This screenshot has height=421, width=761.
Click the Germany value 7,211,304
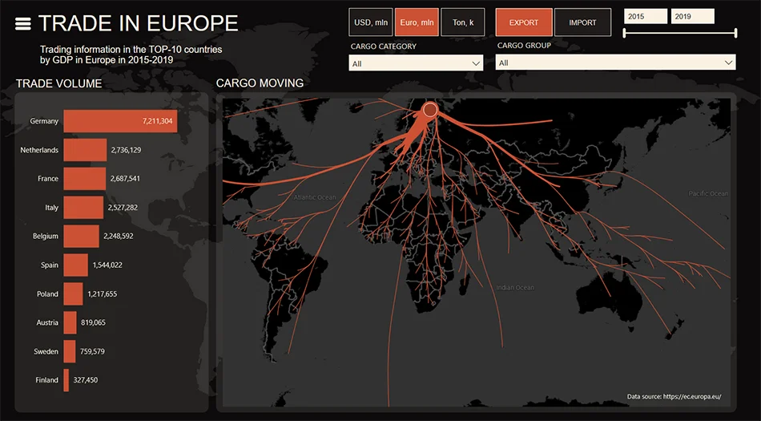point(157,121)
